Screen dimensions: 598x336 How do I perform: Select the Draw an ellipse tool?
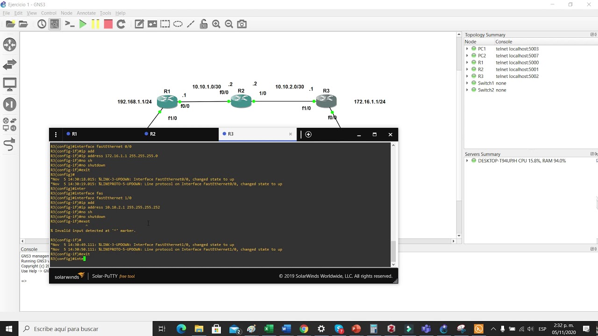(178, 24)
